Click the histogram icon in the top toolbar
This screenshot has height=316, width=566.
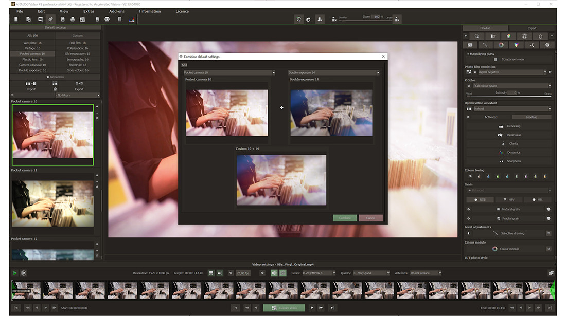(131, 20)
